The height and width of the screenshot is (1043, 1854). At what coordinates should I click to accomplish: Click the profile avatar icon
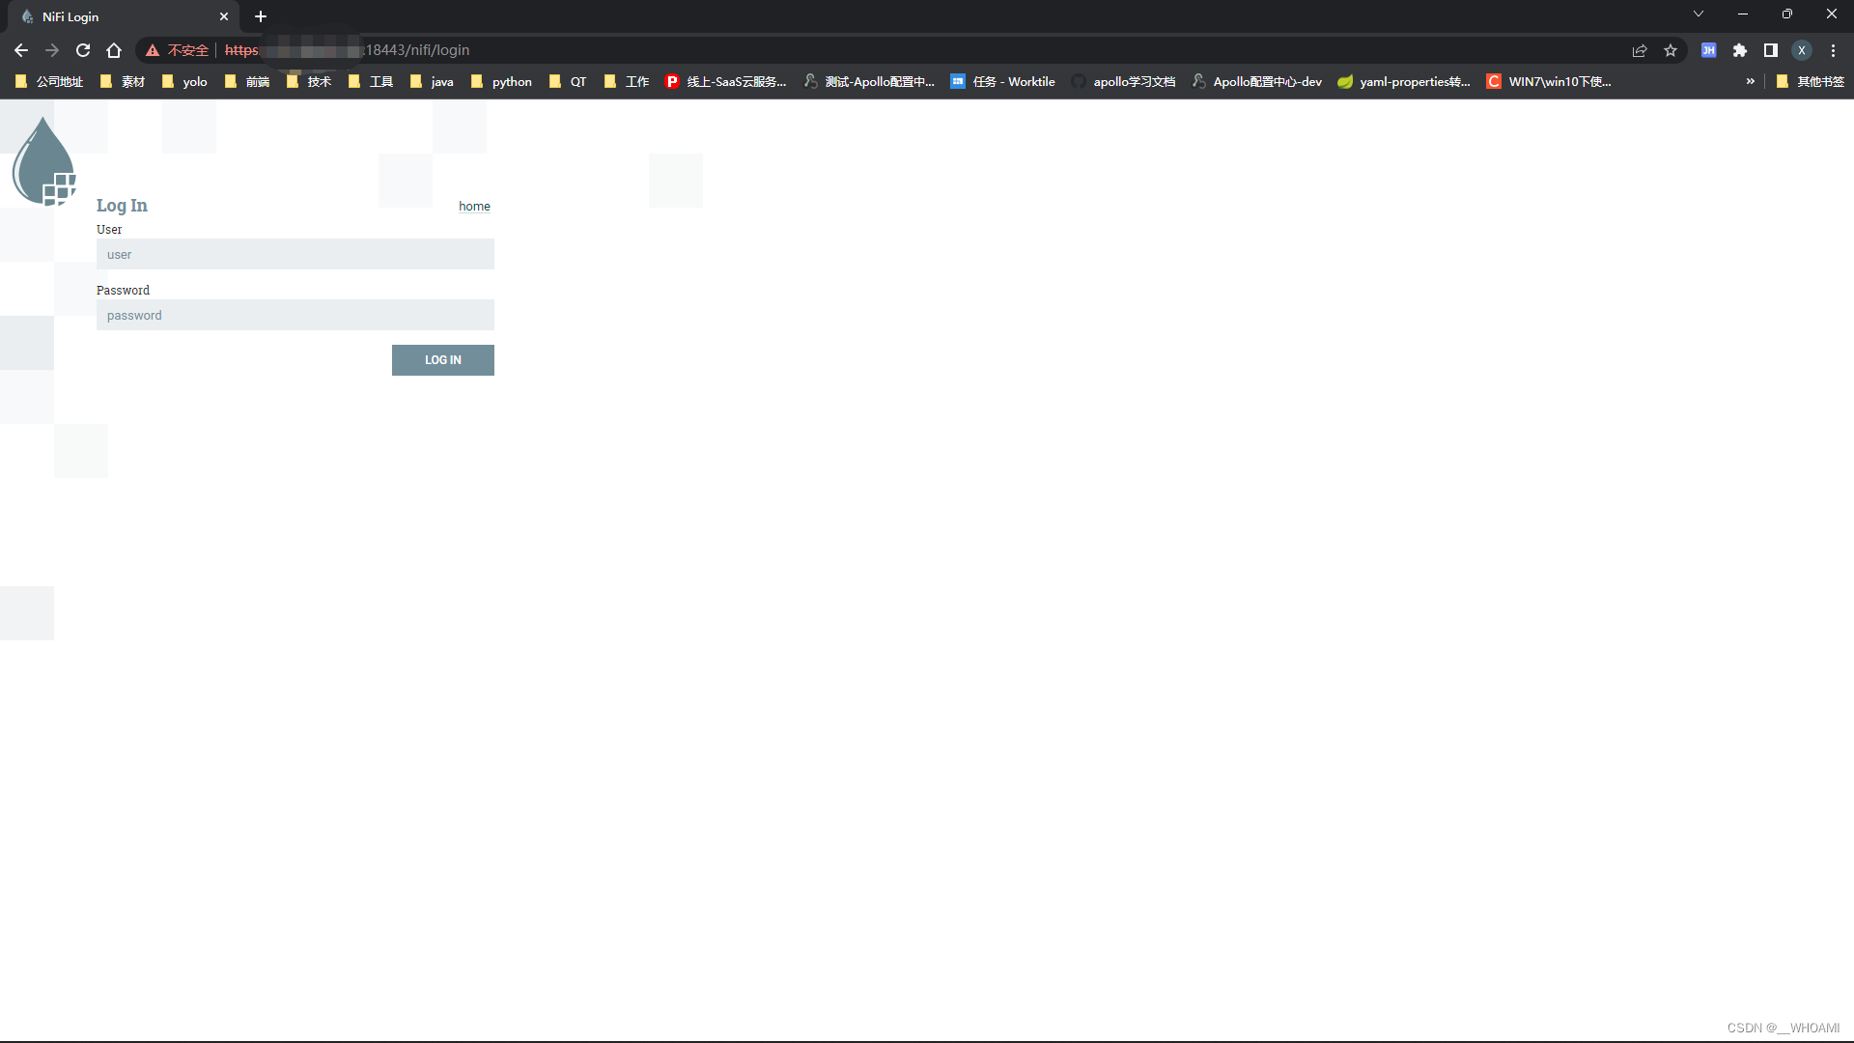(x=1802, y=50)
